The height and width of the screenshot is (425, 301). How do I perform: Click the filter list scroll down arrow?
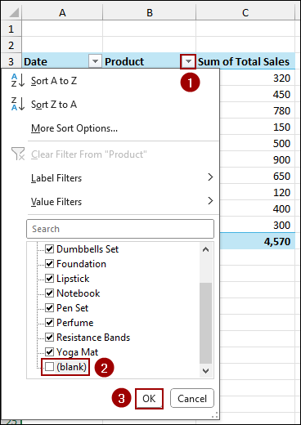[x=206, y=370]
